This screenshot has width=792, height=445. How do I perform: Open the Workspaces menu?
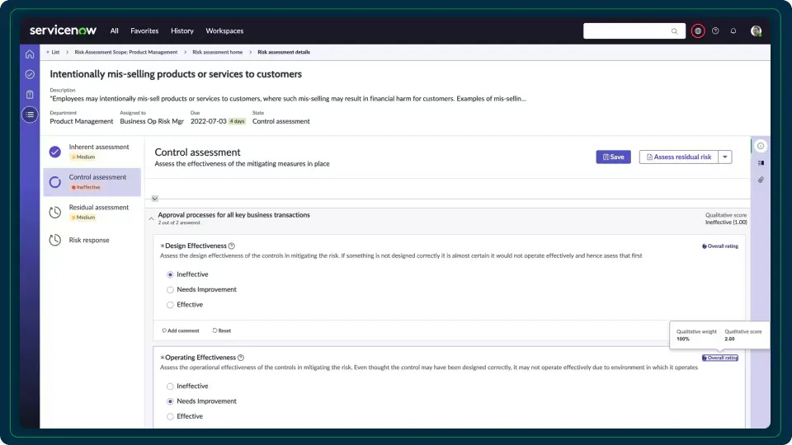224,31
